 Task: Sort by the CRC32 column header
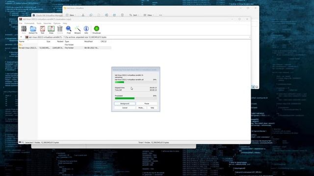click(x=104, y=42)
